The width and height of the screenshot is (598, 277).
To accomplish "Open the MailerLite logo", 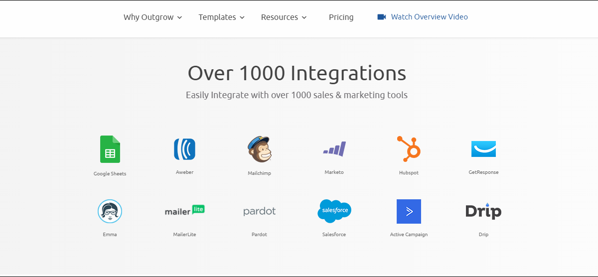I will [184, 211].
